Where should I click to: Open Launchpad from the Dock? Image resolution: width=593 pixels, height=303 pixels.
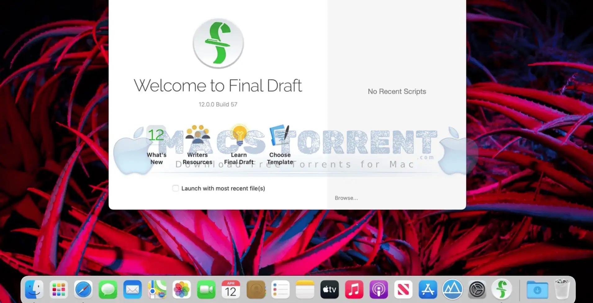point(59,289)
